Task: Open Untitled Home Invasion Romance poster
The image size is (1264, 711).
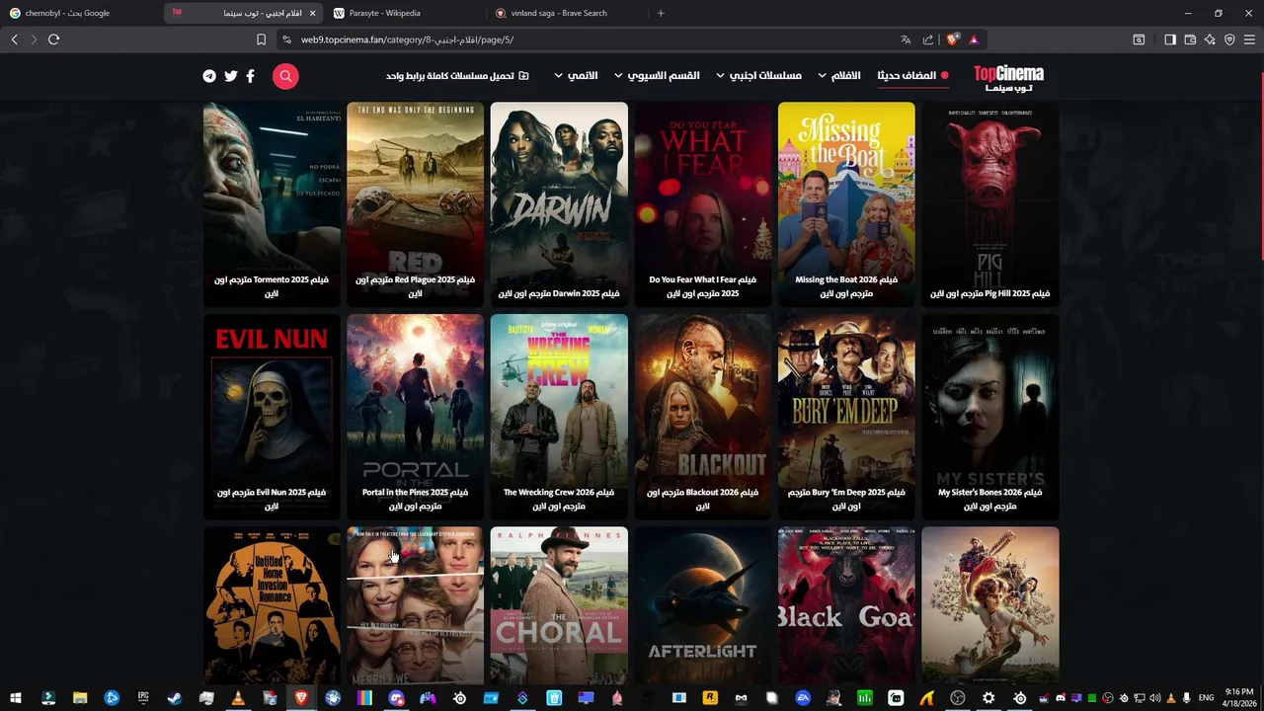Action: [x=272, y=605]
